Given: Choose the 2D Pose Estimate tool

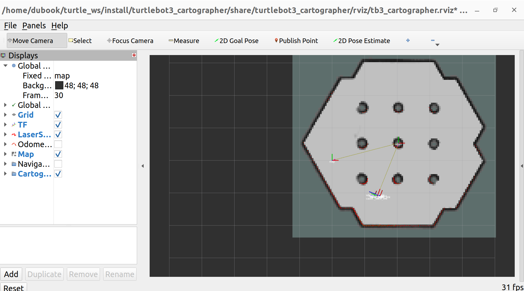Looking at the screenshot, I should 362,41.
